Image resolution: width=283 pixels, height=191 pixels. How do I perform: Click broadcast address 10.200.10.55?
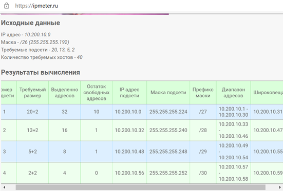coord(268,152)
